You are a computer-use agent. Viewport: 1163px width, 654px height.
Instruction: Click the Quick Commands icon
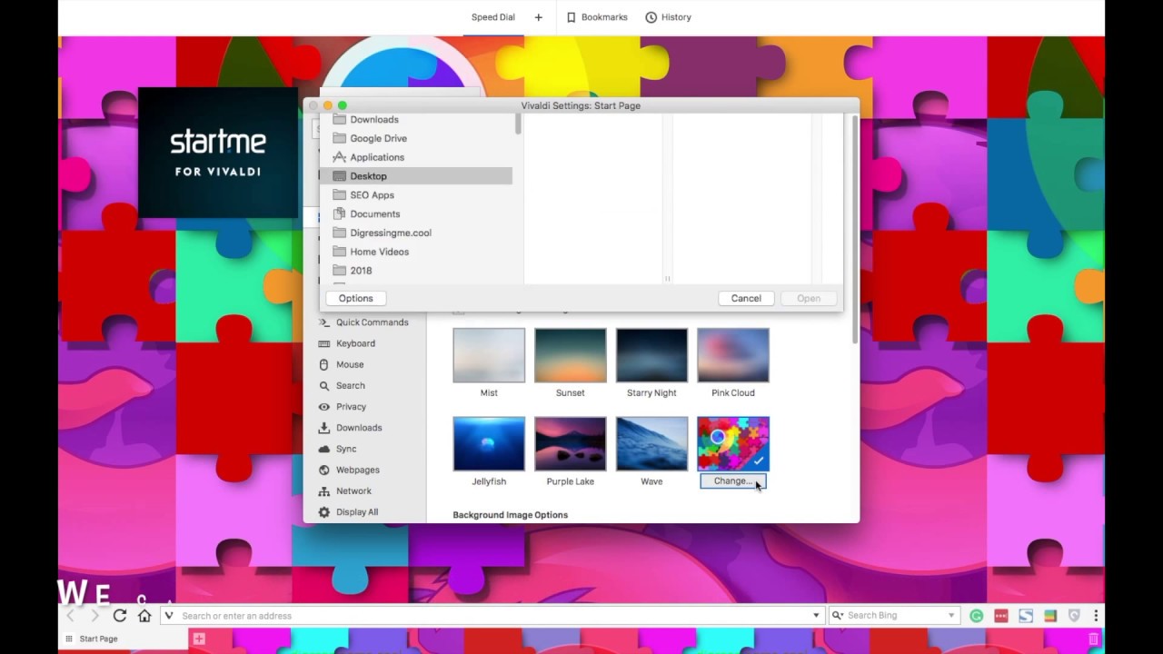pyautogui.click(x=324, y=322)
